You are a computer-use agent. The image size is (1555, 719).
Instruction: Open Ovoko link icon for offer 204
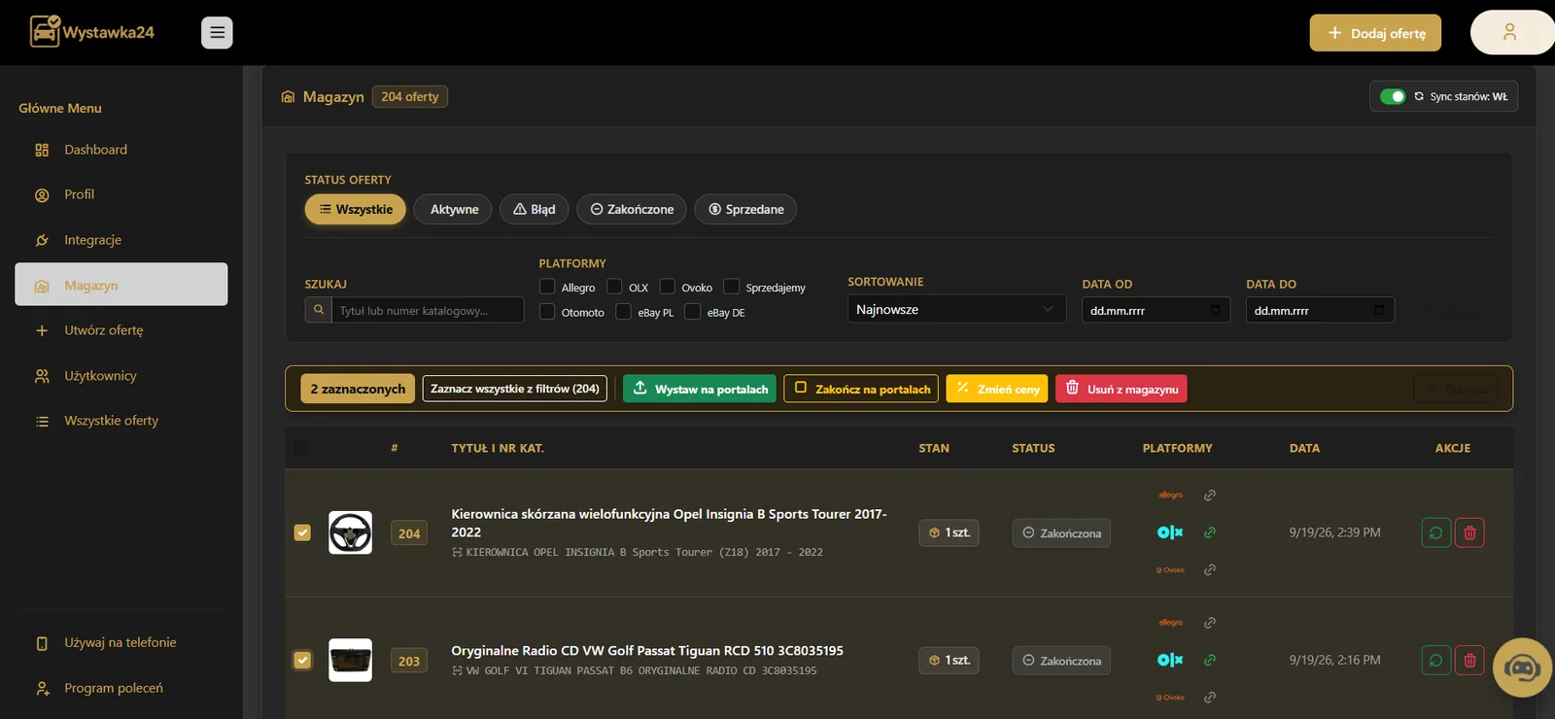(x=1210, y=569)
